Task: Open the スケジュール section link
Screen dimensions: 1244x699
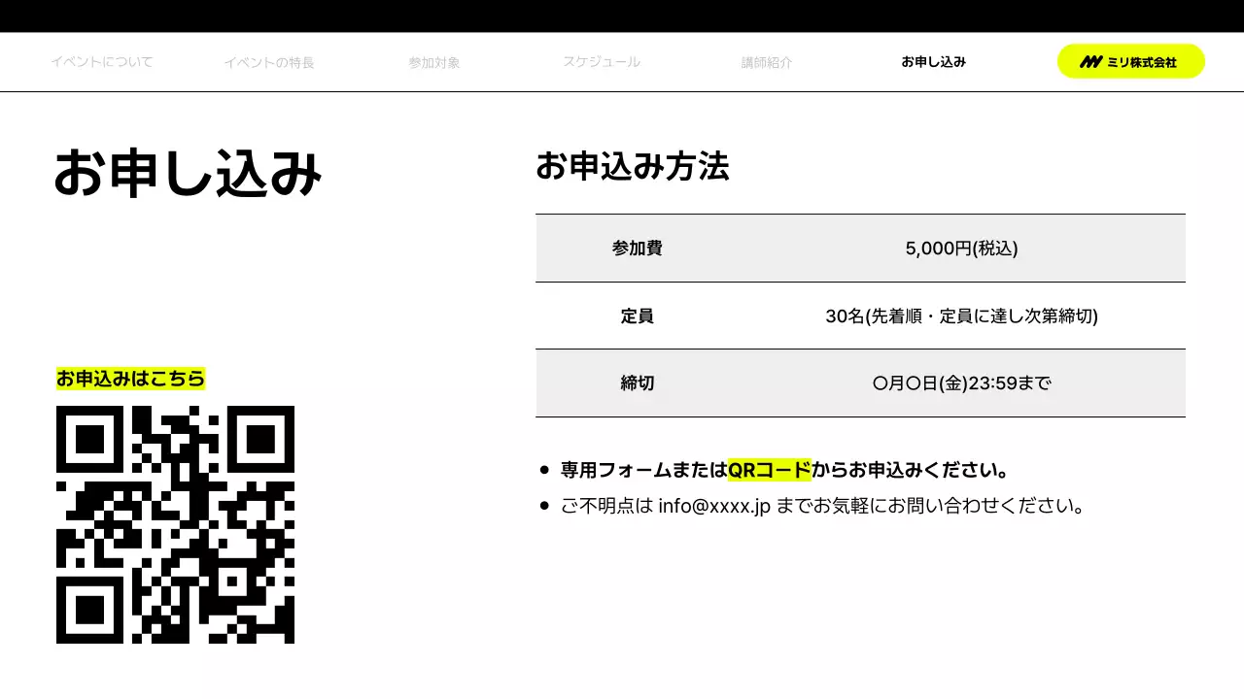Action: [x=602, y=60]
